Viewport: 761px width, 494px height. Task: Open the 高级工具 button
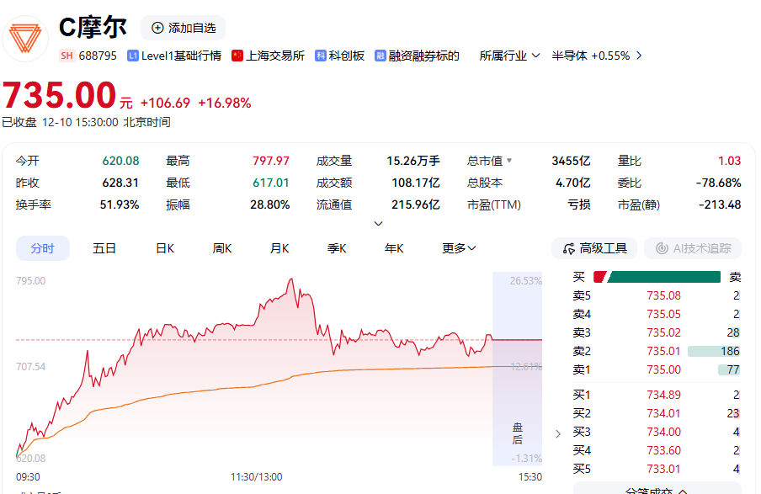pos(595,248)
